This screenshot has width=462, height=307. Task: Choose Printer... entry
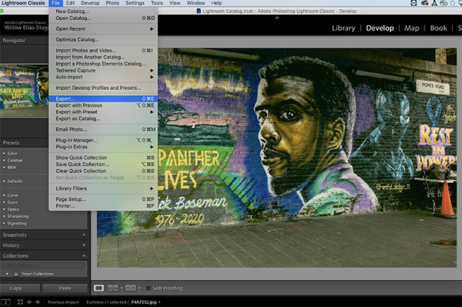pyautogui.click(x=103, y=206)
